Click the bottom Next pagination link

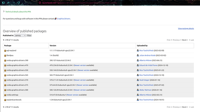[185, 107]
